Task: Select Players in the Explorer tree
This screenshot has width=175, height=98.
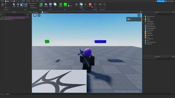Action: click(x=148, y=18)
